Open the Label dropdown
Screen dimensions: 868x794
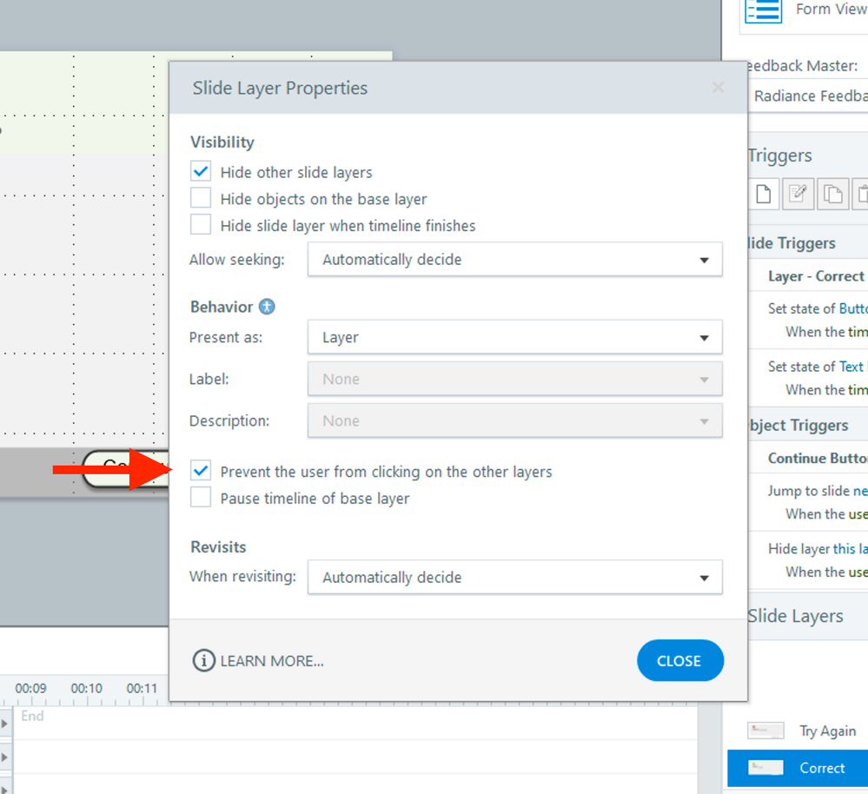coord(515,379)
